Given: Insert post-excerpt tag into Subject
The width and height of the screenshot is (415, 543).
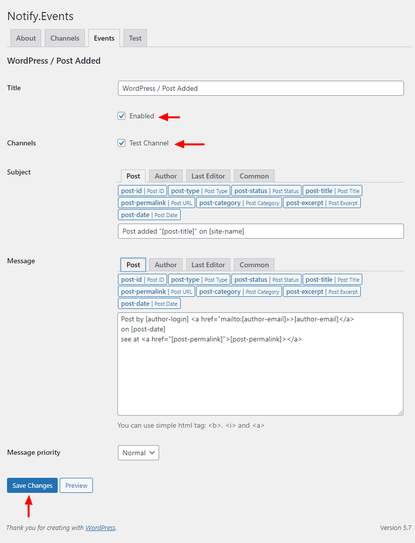Looking at the screenshot, I should 322,203.
